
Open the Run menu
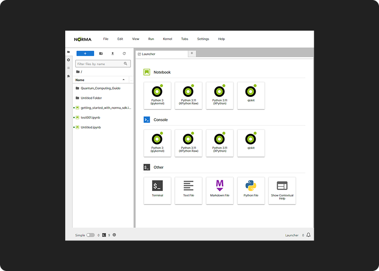(x=151, y=39)
